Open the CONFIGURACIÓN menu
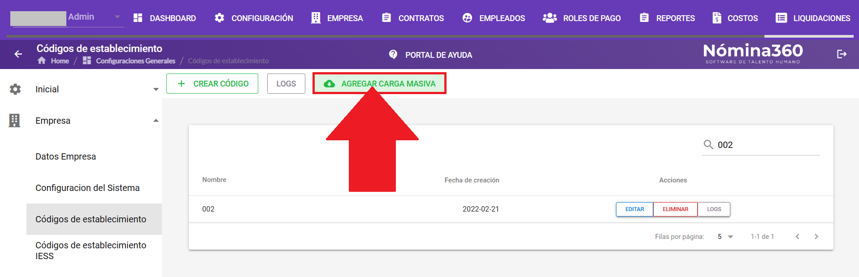The image size is (859, 277). [254, 18]
